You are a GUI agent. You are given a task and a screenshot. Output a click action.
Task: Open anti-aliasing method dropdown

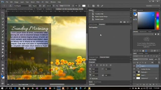coord(65,6)
